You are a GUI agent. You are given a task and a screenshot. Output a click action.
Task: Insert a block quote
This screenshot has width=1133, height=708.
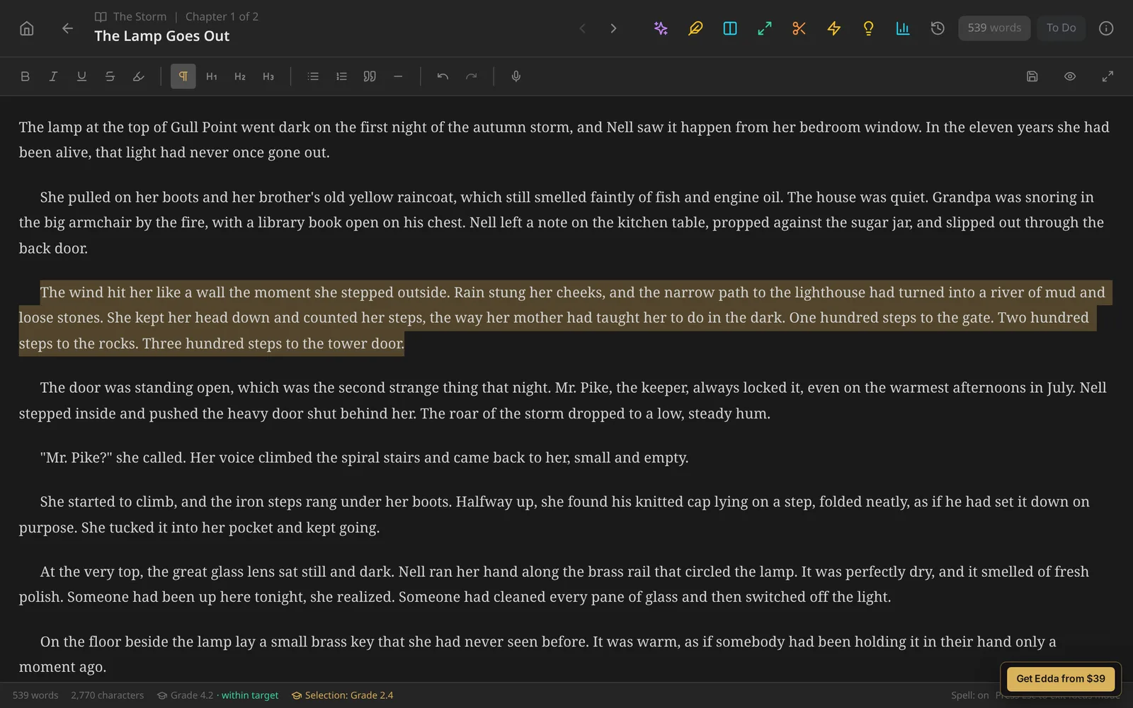point(370,76)
